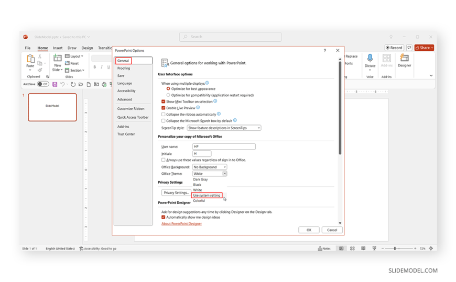The image size is (456, 282).
Task: Click the Email envelope icon in Quick Access
Action: tap(96, 85)
